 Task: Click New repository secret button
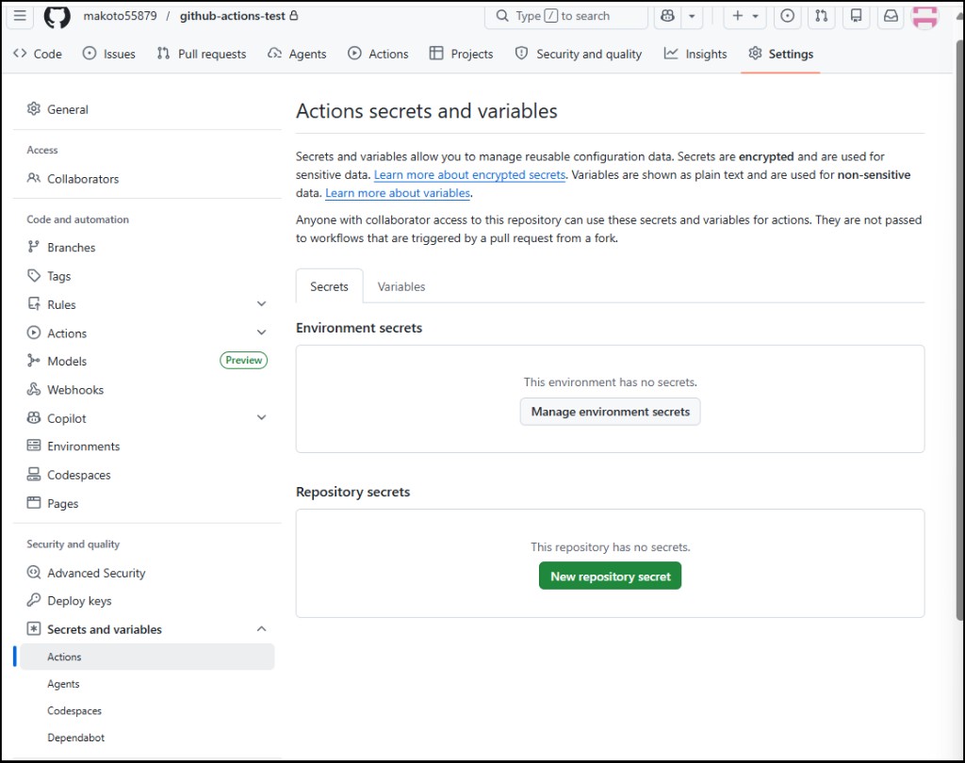pos(610,576)
